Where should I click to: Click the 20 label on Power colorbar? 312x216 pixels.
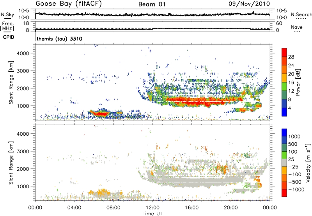pyautogui.click(x=291, y=74)
